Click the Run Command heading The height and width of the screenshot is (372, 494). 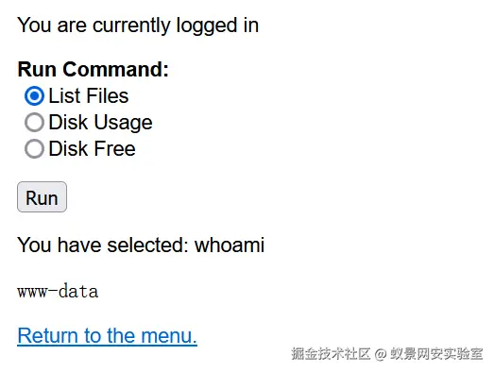[94, 69]
